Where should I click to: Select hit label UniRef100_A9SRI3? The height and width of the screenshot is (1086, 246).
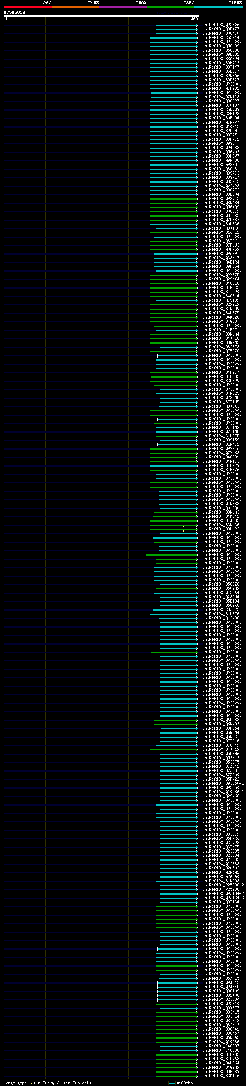point(221,173)
